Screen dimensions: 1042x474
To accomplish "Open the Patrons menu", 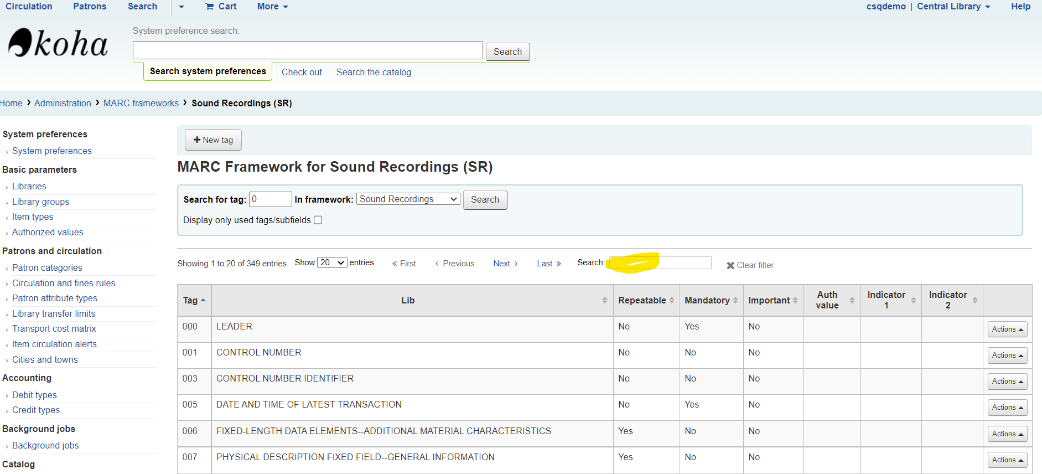I will pyautogui.click(x=90, y=7).
